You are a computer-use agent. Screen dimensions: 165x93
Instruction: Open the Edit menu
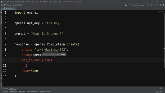click(x=8, y=2)
